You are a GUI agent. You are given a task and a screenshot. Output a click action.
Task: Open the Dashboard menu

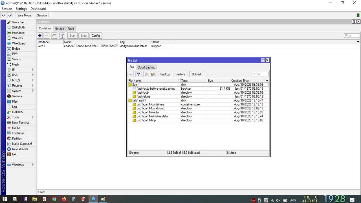point(38,9)
